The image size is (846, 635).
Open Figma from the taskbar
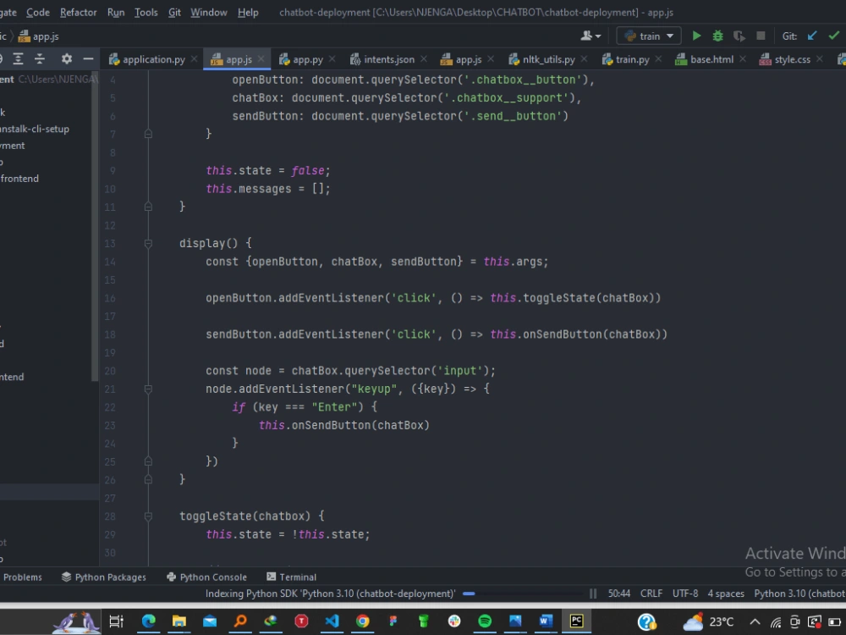click(x=393, y=621)
